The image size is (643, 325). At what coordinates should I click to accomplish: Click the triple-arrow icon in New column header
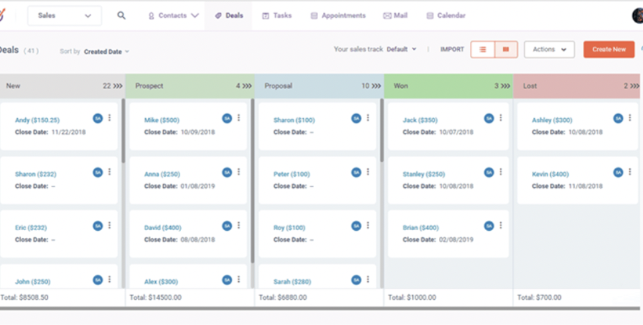117,86
